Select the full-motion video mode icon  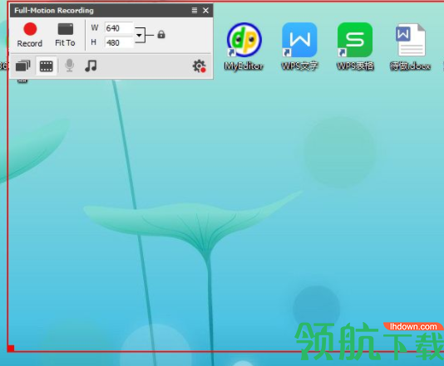pos(47,66)
